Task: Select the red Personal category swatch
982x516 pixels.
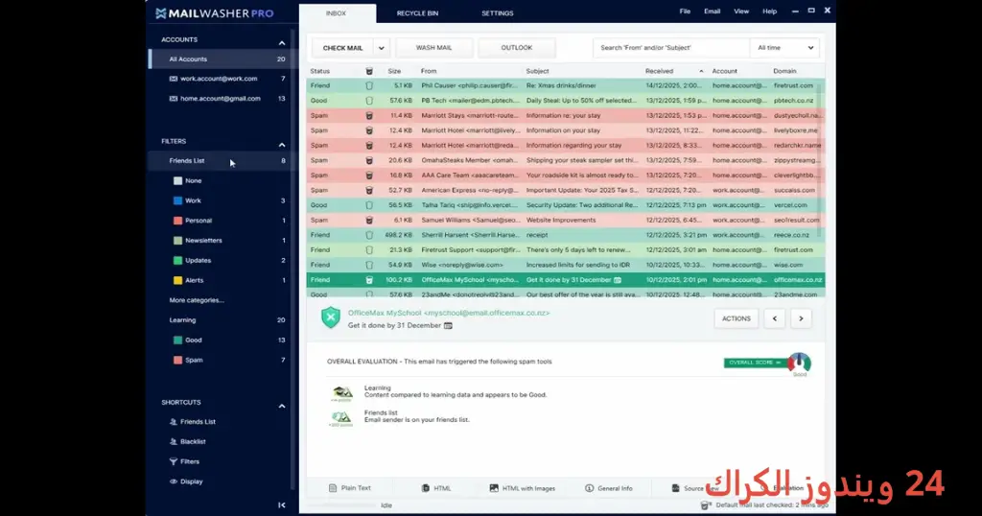Action: 177,221
